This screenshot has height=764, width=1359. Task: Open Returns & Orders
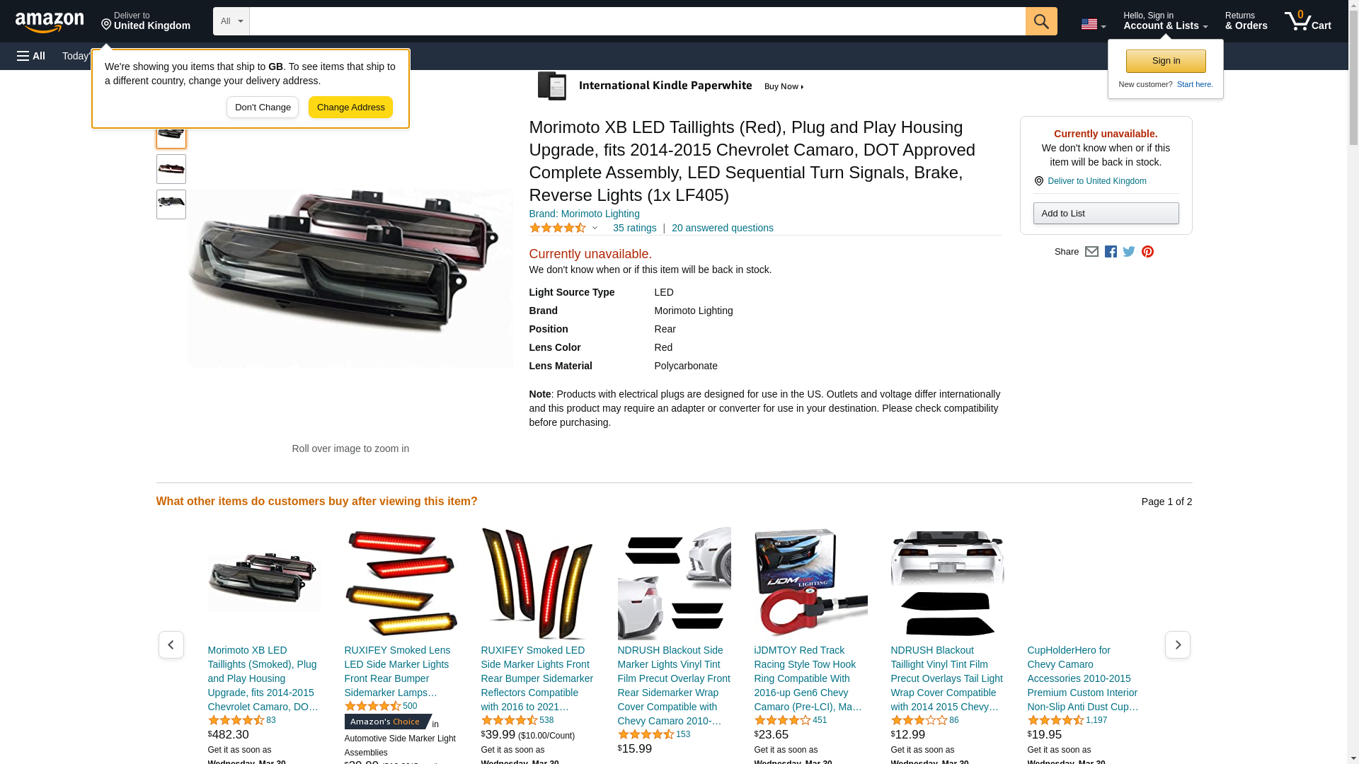(x=1246, y=21)
